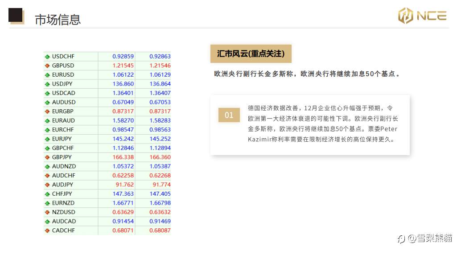Click the green up arrow beside AUDNZD
The height and width of the screenshot is (255, 457).
[47, 167]
